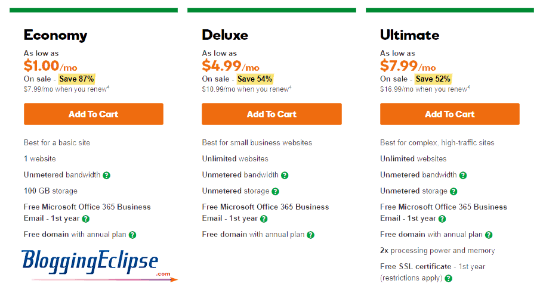Viewport: 543px width, 293px height.
Task: Show Ultimate Office 365 email help icon
Action: pos(442,219)
